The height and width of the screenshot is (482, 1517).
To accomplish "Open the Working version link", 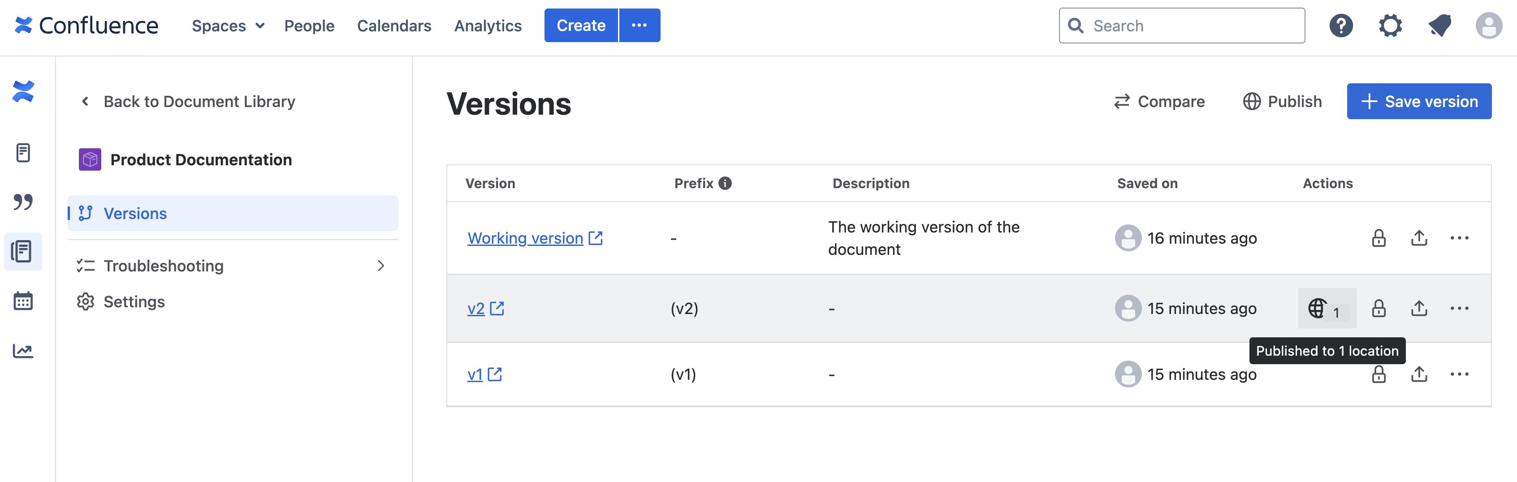I will [x=526, y=238].
